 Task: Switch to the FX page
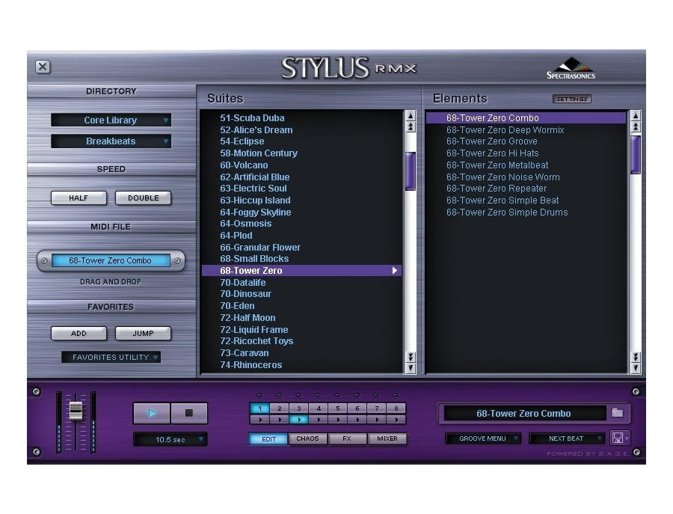pyautogui.click(x=347, y=439)
